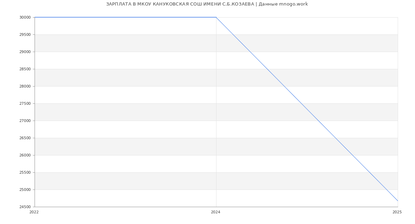Click the 29000 y-axis value

pyautogui.click(x=25, y=52)
